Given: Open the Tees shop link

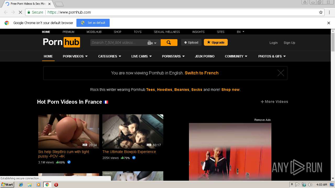Looking at the screenshot, I should [150, 90].
